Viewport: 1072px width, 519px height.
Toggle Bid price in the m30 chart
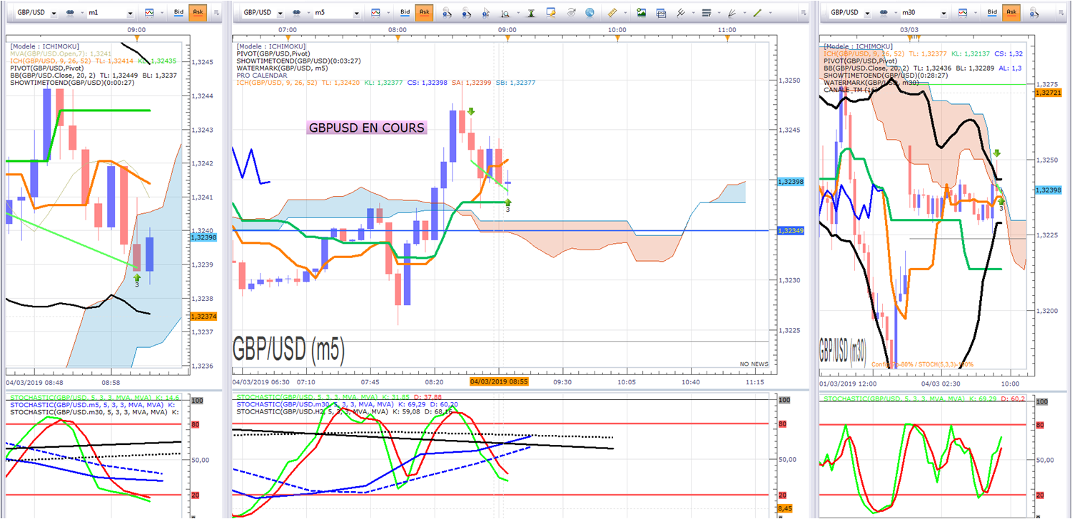click(x=991, y=12)
